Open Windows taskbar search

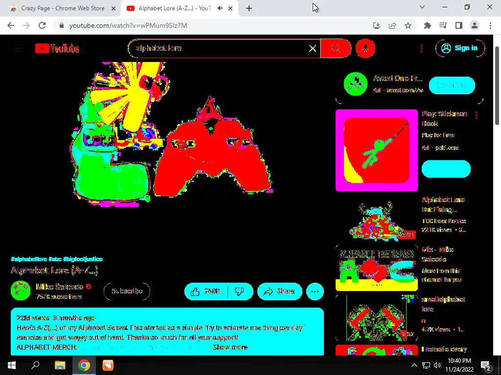point(35,365)
